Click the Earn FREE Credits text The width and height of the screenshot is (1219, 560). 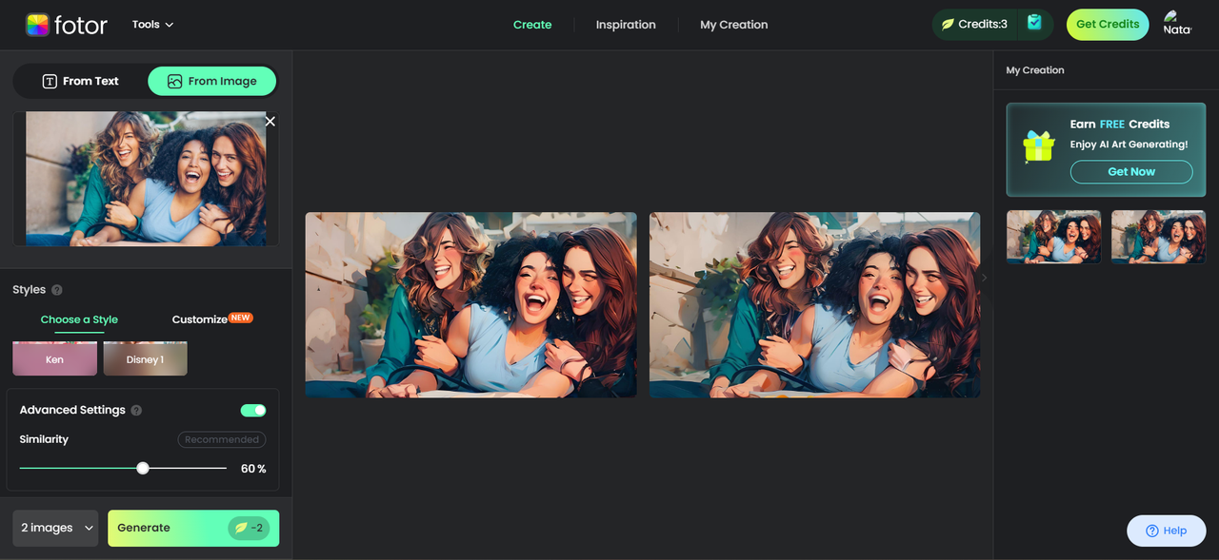click(1119, 125)
